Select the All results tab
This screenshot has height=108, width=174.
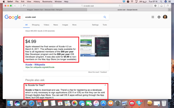26,25
